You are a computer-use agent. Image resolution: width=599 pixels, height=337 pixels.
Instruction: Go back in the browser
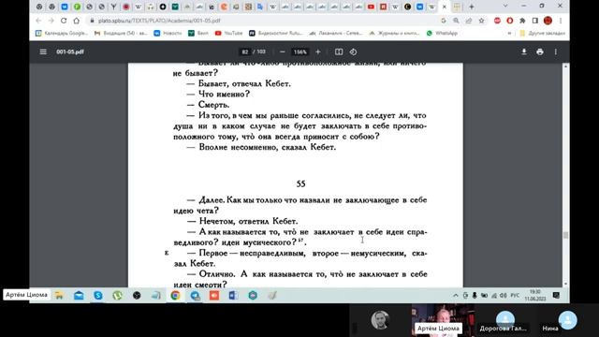tap(38, 21)
